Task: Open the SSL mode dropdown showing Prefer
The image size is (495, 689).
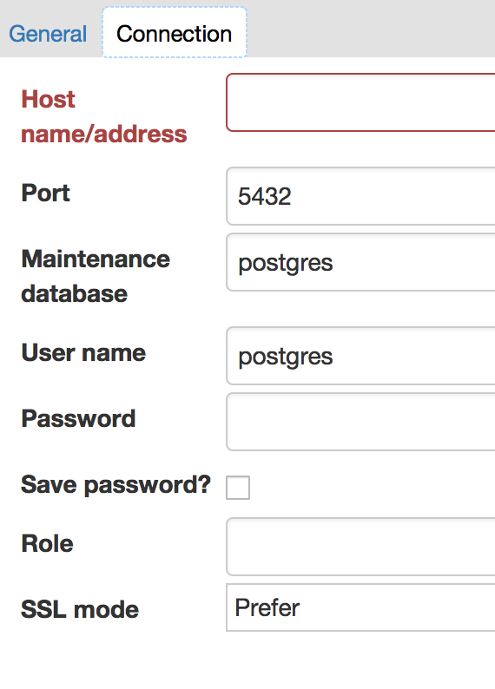Action: click(360, 607)
